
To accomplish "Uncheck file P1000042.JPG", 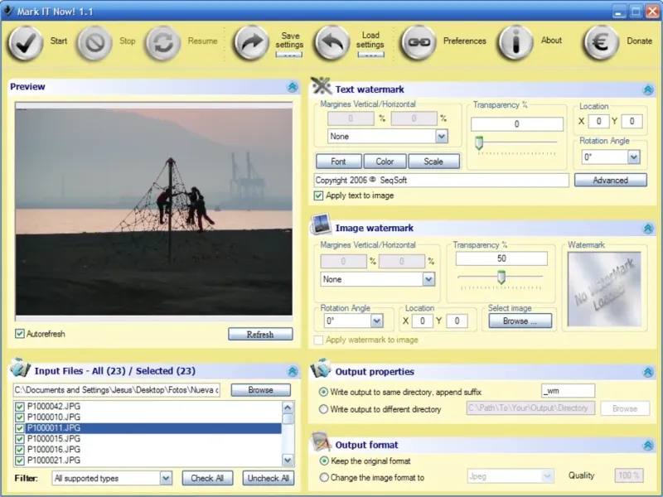I will click(19, 407).
